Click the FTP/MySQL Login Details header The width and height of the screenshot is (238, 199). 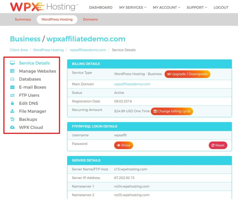coord(149,126)
